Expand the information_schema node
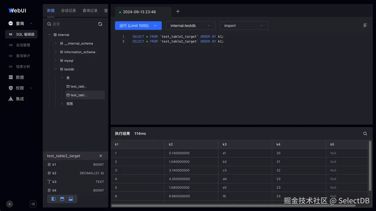This screenshot has width=376, height=211. (56, 52)
